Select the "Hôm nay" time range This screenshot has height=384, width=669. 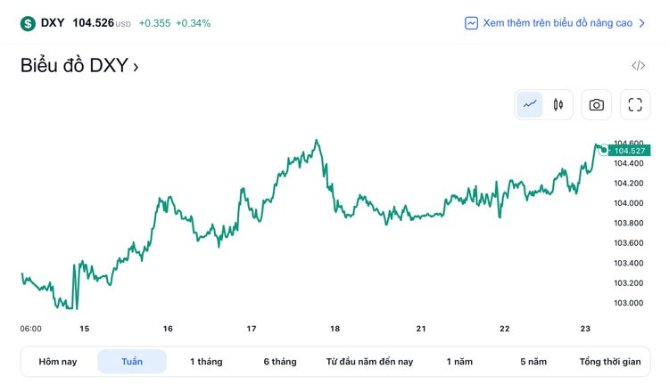[x=58, y=362]
